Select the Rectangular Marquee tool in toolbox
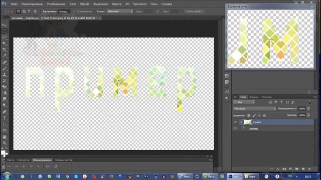 click(x=5, y=31)
